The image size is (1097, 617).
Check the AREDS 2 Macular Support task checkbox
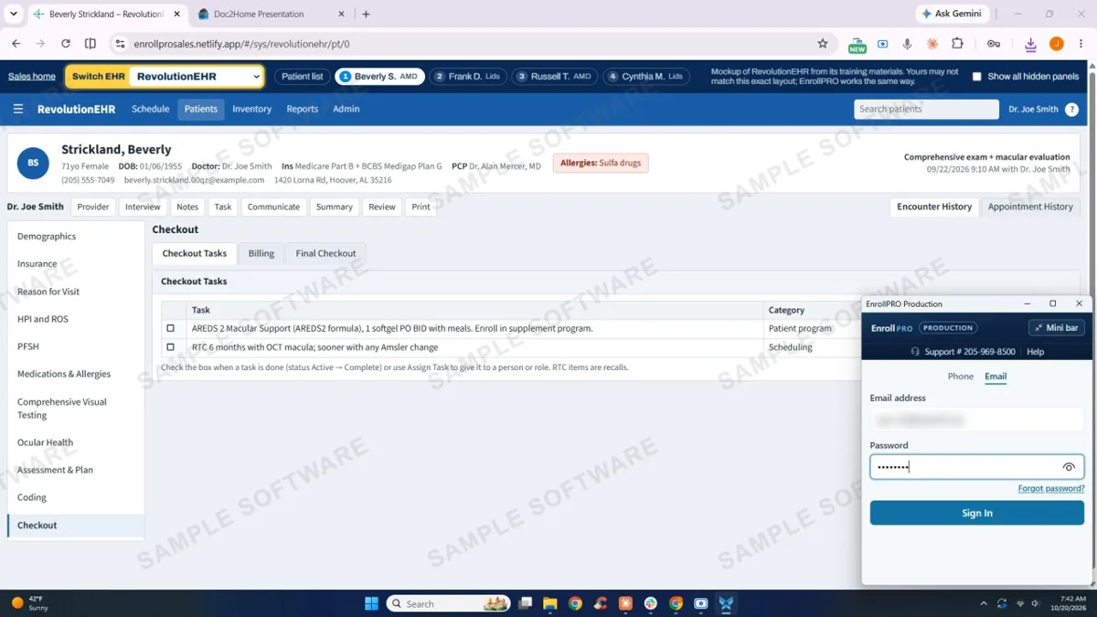[x=170, y=328]
